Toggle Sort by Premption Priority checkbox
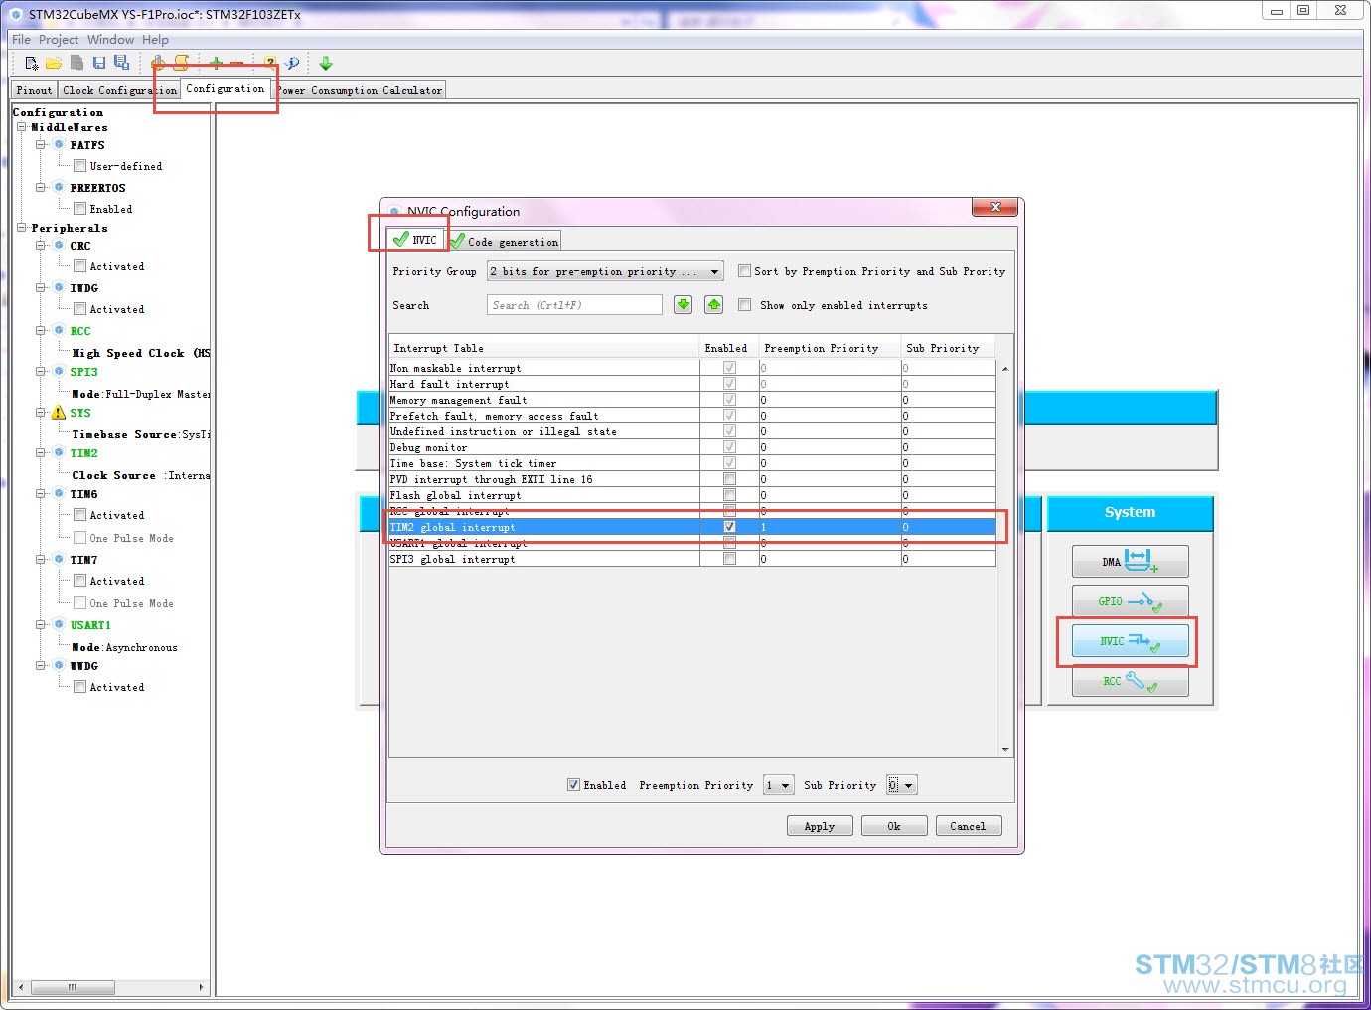 (744, 271)
